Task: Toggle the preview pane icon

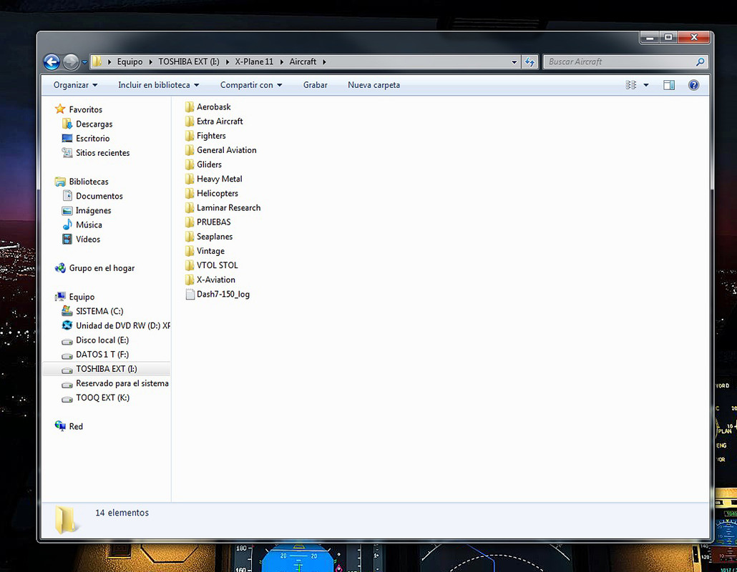Action: click(x=669, y=85)
